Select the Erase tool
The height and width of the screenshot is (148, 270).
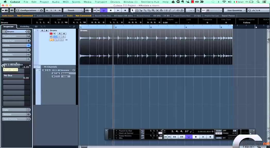coord(149,10)
